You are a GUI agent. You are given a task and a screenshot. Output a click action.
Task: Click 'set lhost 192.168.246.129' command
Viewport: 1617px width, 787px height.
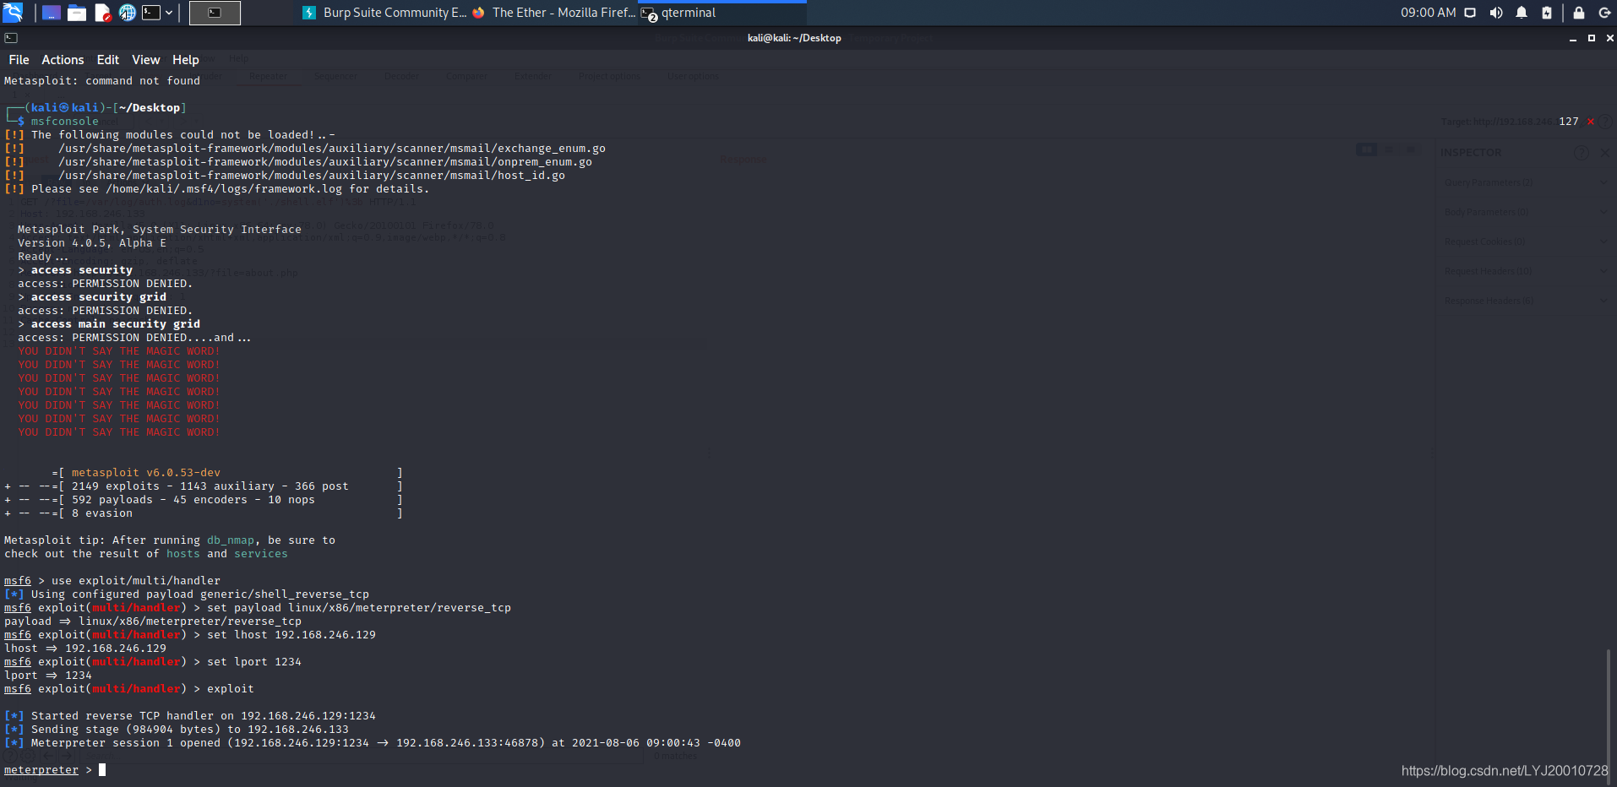tap(291, 635)
